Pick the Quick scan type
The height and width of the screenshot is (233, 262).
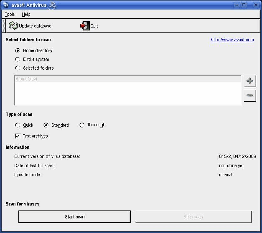click(18, 125)
